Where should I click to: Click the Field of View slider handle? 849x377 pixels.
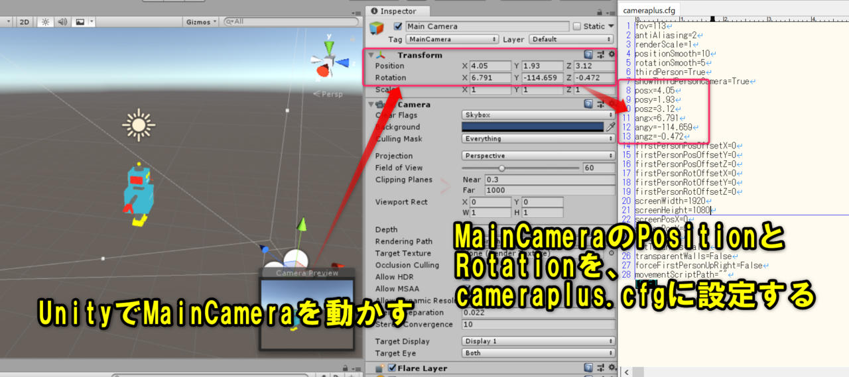501,168
